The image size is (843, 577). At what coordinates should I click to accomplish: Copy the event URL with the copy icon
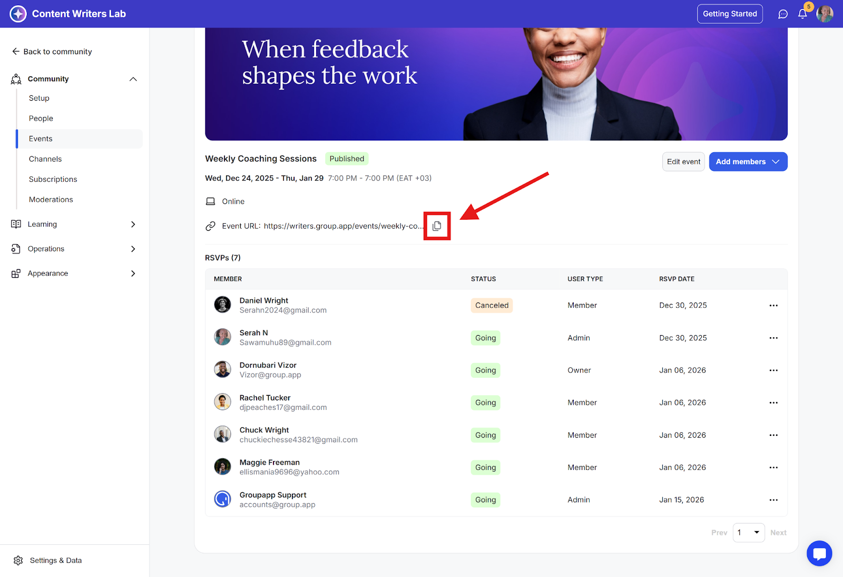coord(437,226)
